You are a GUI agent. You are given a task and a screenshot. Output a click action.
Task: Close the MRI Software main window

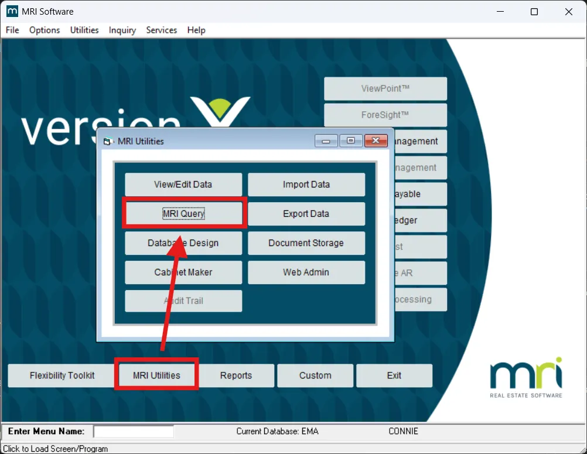(x=569, y=12)
